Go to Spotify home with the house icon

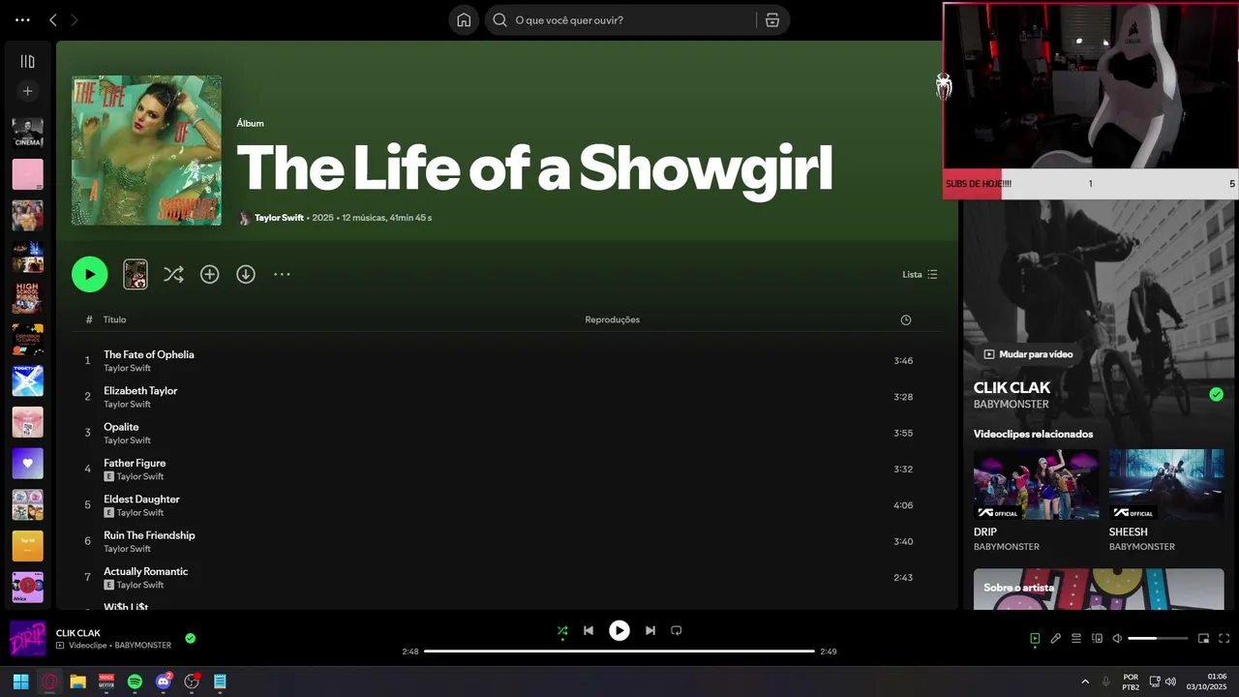coord(464,20)
